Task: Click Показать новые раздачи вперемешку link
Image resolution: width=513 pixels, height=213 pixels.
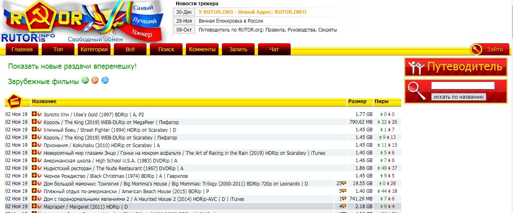Action: [72, 66]
